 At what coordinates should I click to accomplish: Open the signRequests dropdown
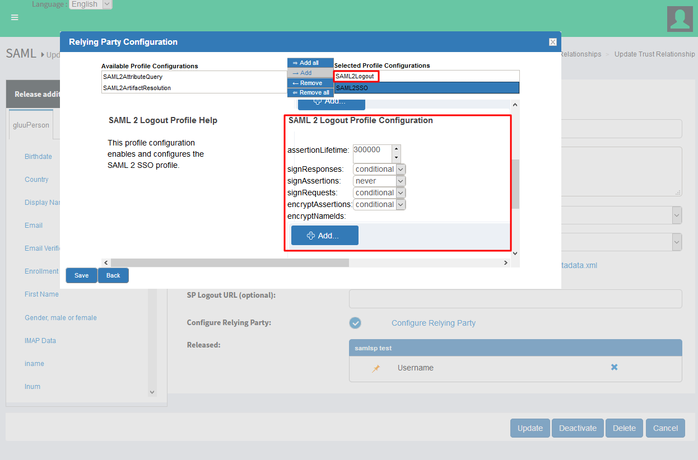tap(379, 193)
